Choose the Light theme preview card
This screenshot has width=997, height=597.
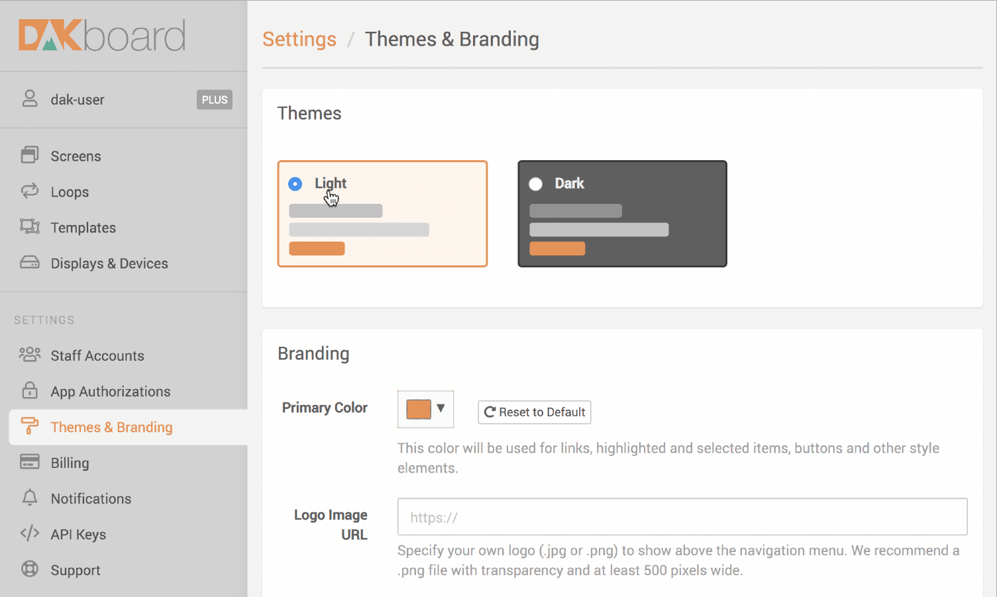point(382,214)
